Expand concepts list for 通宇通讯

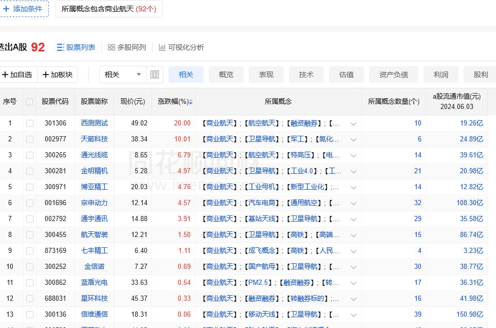tap(354, 219)
